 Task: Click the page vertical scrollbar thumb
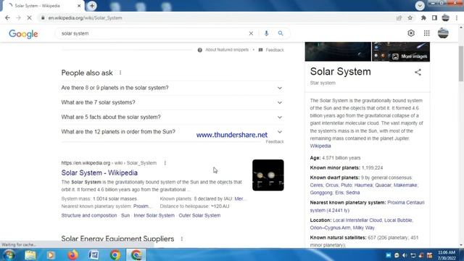pos(461,64)
